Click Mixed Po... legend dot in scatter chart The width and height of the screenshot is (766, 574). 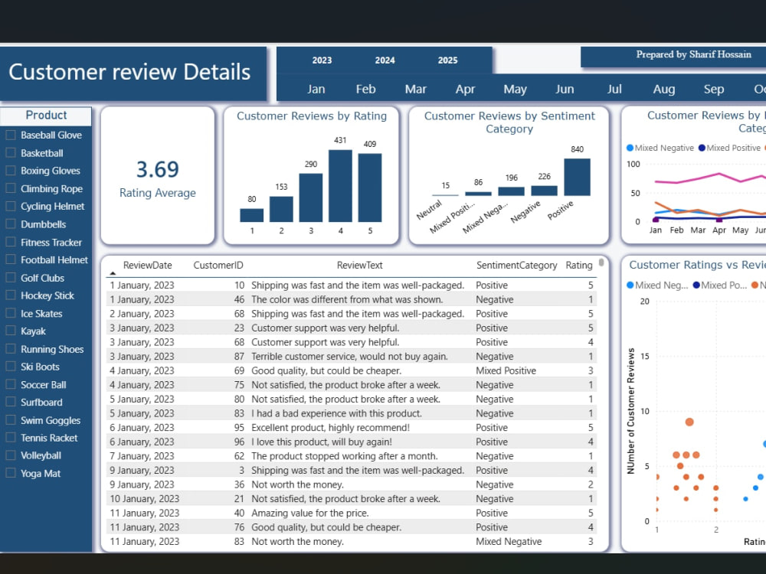[696, 285]
